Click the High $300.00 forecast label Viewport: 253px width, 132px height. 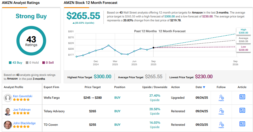pos(243,31)
